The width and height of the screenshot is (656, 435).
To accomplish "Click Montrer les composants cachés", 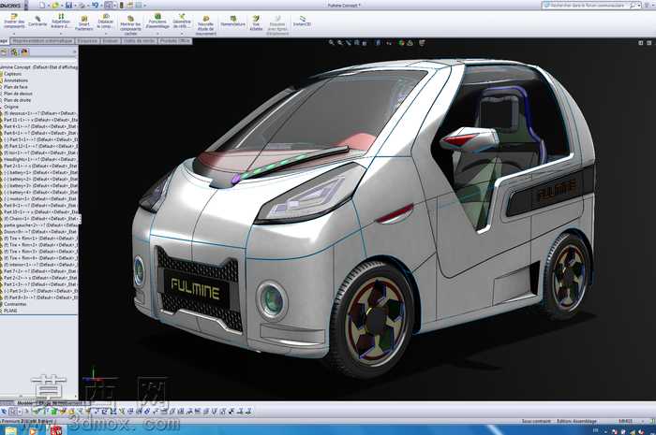I will click(130, 24).
